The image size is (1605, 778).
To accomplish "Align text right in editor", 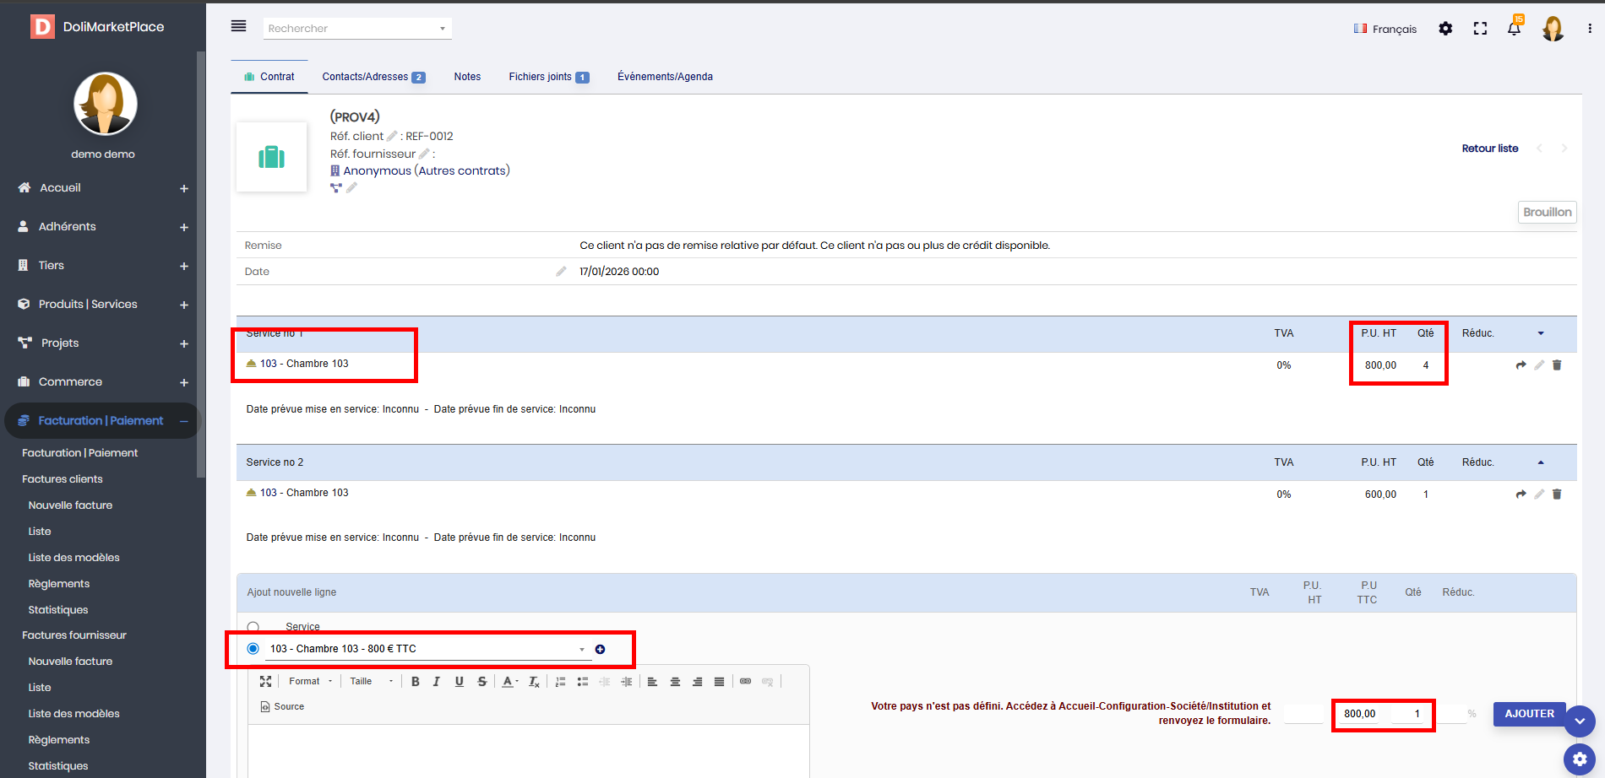I will click(697, 682).
